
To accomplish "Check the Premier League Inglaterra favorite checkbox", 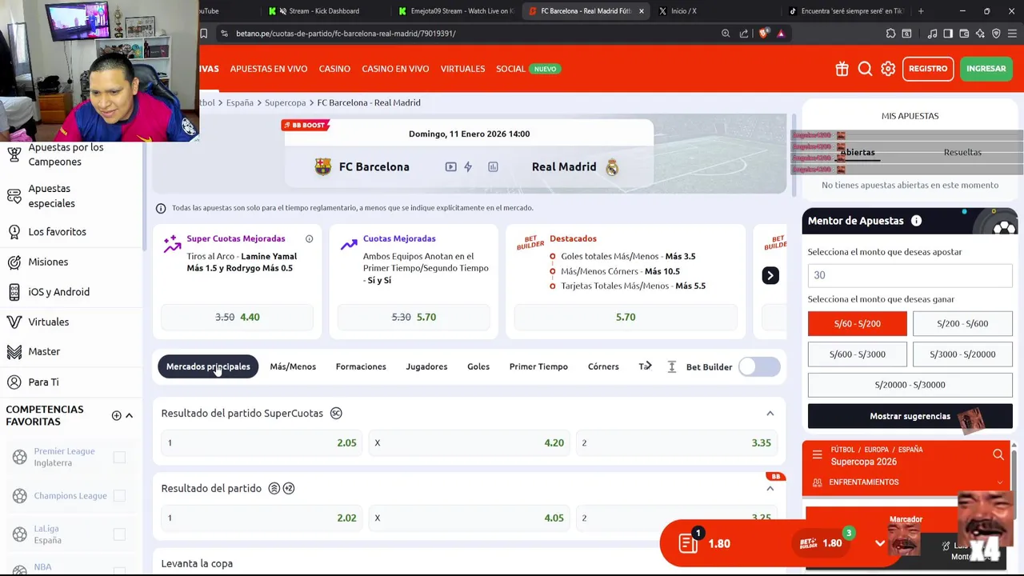I will click(119, 457).
